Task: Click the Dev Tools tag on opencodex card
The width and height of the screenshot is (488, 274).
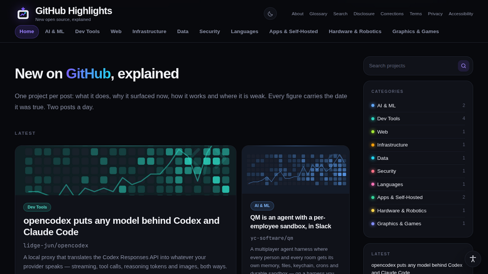Action: pos(37,207)
